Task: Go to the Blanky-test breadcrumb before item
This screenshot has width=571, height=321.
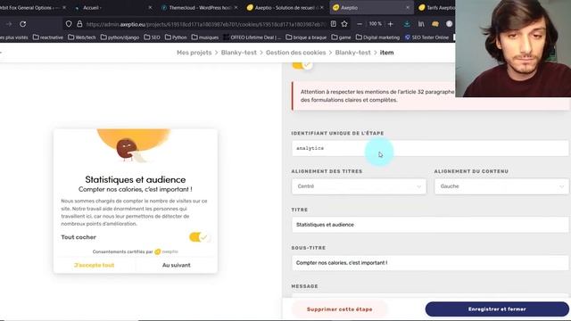Action: (x=353, y=53)
